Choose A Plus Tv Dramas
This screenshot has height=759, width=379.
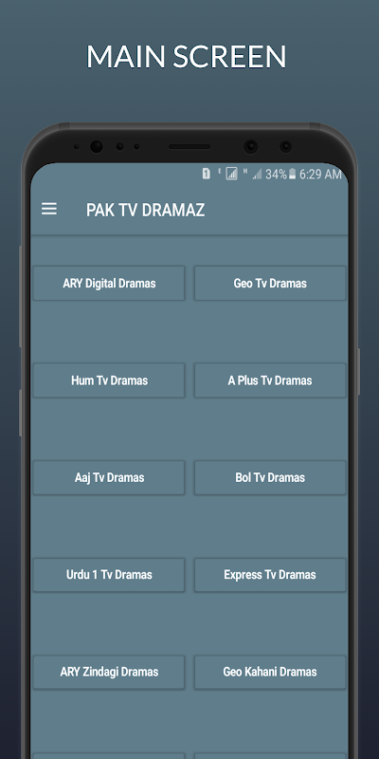tap(270, 380)
